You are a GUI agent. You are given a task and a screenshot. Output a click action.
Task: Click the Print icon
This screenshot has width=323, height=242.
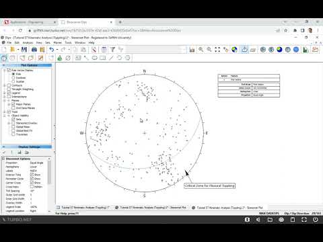[34, 50]
